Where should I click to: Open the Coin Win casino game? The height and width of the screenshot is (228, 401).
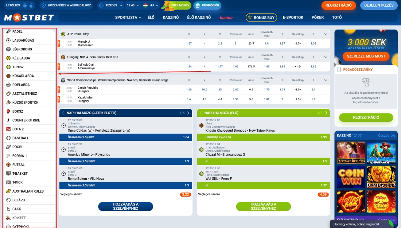click(351, 177)
